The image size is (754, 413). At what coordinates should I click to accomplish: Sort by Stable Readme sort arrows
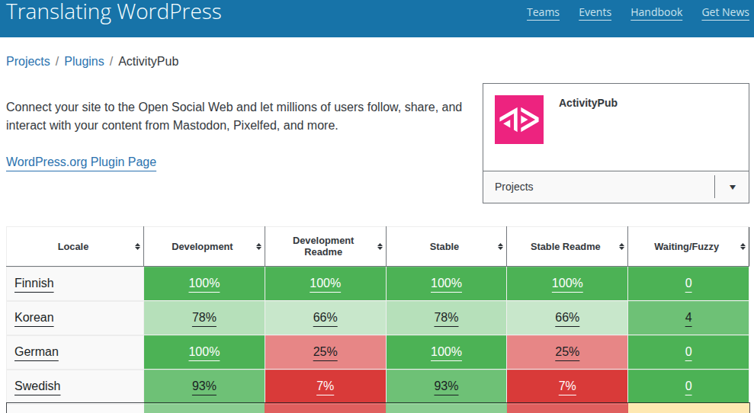click(x=621, y=247)
